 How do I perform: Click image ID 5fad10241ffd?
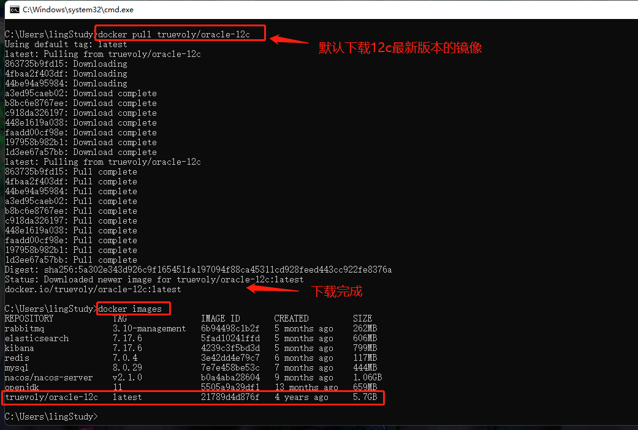tap(230, 338)
